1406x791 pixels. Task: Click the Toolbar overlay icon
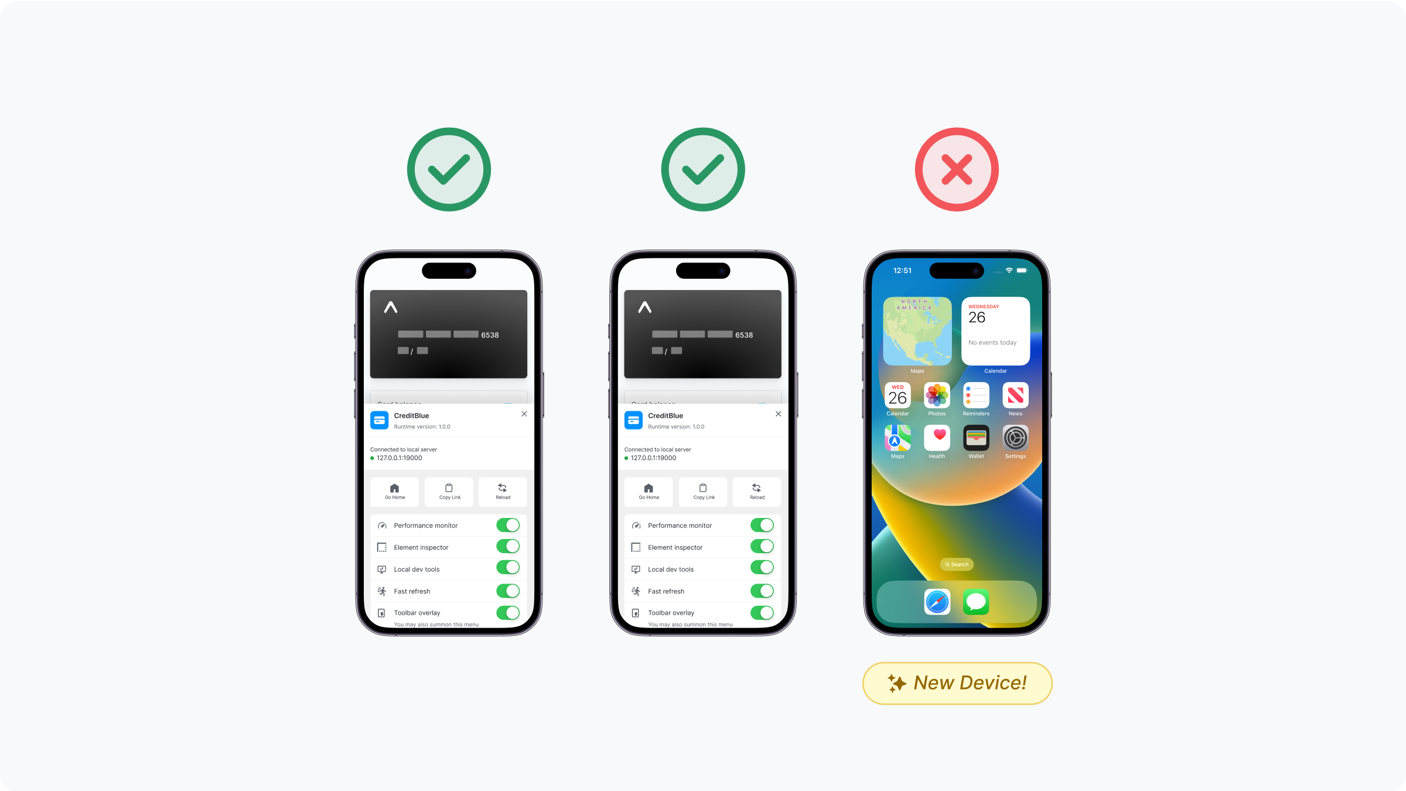pos(381,612)
